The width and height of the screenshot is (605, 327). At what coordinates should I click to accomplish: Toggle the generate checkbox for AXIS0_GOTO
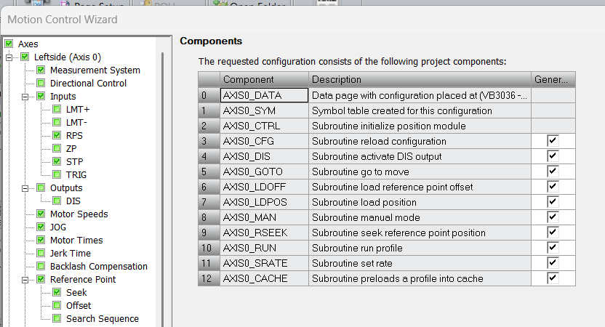553,171
